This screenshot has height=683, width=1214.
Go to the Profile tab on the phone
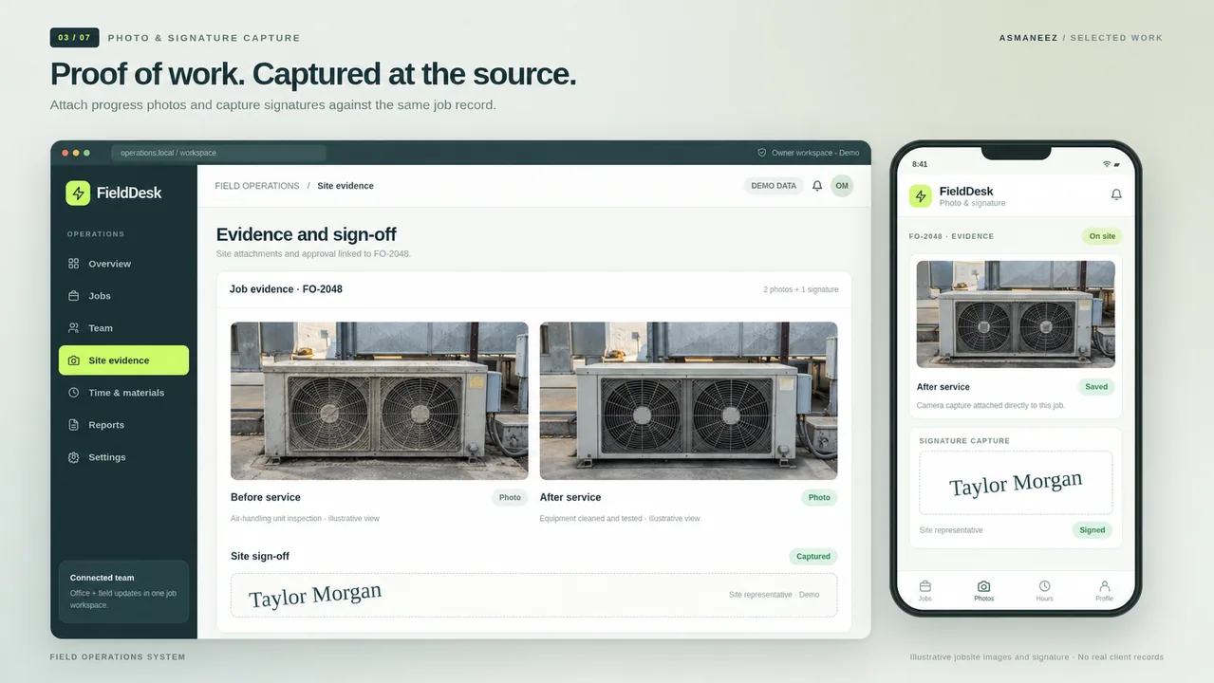1104,591
